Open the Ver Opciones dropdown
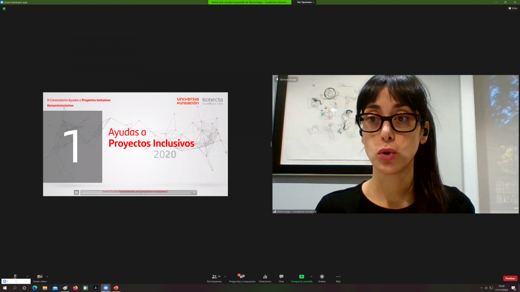The width and height of the screenshot is (520, 292). [x=305, y=2]
